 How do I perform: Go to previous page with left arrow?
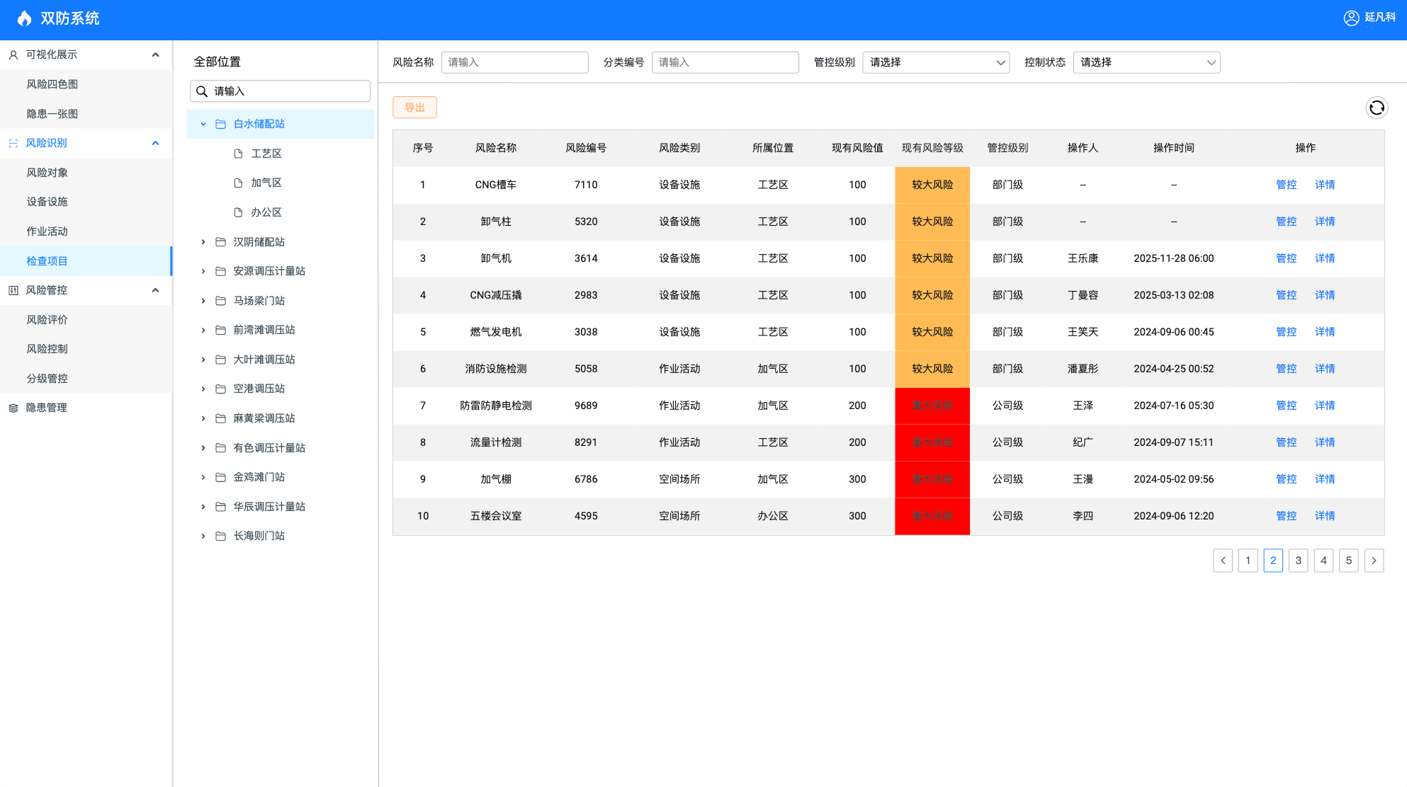point(1223,561)
